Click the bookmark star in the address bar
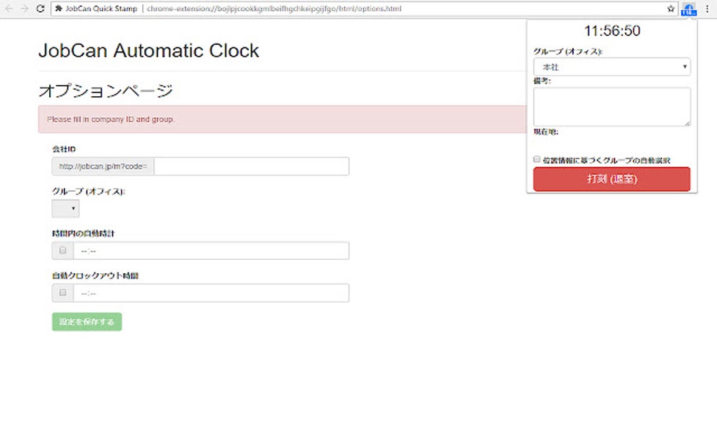This screenshot has width=717, height=448. (672, 9)
